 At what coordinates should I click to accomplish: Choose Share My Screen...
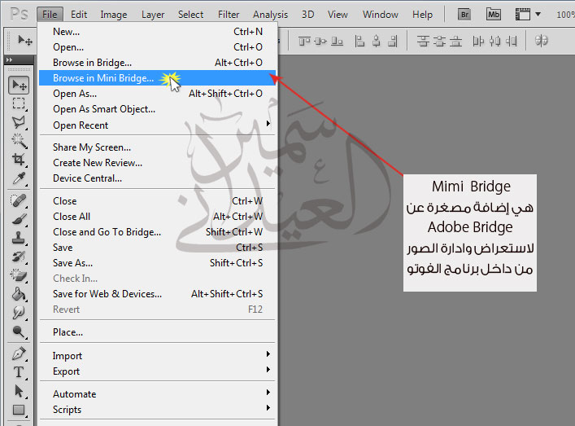[x=157, y=147]
